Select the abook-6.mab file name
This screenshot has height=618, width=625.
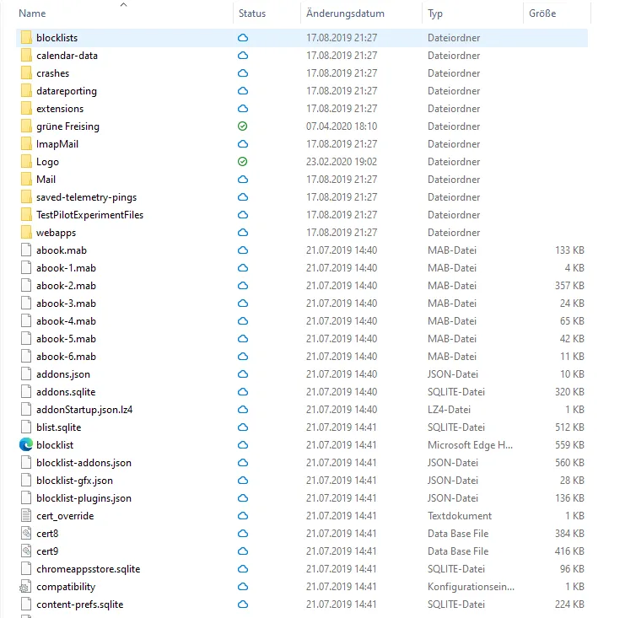[x=66, y=357]
